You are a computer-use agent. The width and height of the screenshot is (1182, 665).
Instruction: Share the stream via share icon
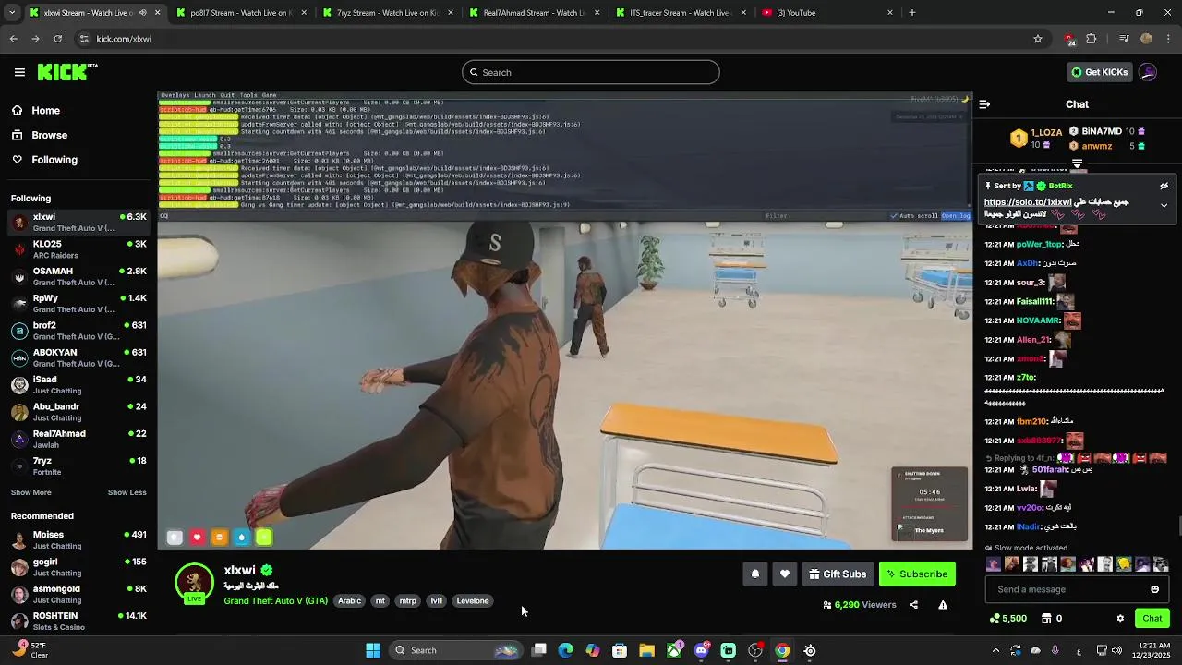coord(913,605)
